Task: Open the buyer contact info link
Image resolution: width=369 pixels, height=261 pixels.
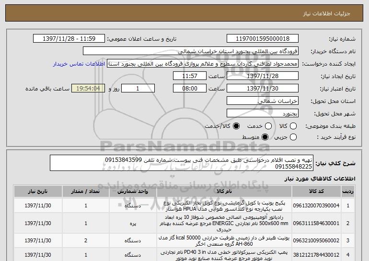Action: (79, 64)
